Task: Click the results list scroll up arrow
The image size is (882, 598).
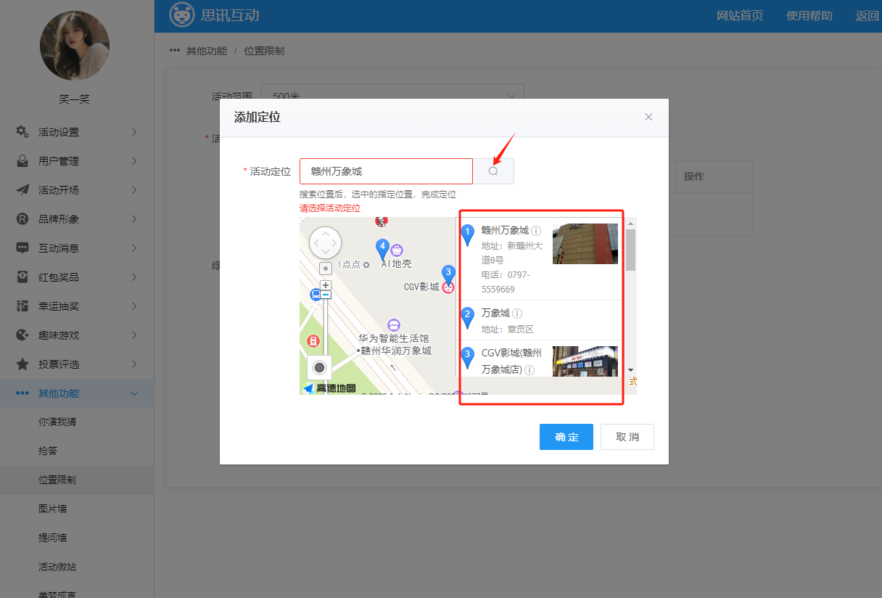Action: [x=631, y=223]
